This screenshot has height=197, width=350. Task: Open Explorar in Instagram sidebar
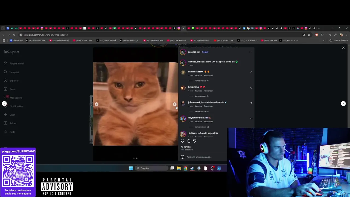click(11, 80)
